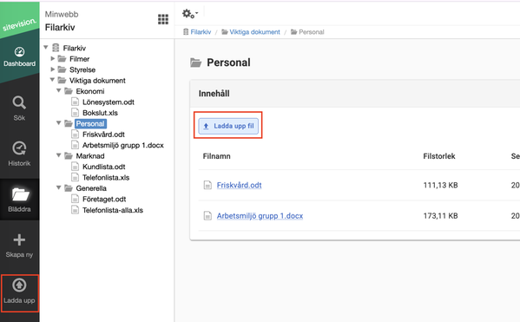The image size is (520, 322).
Task: Select Telefonlista-alla.xls in the tree
Action: pos(113,210)
